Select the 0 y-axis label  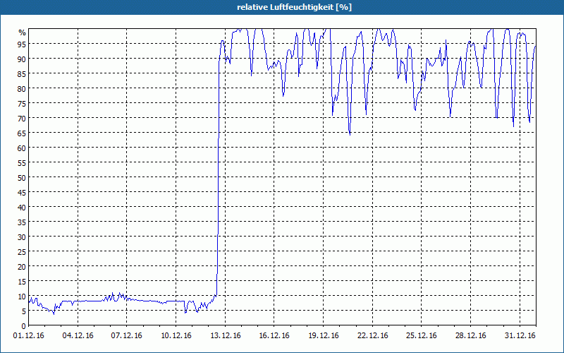24,326
